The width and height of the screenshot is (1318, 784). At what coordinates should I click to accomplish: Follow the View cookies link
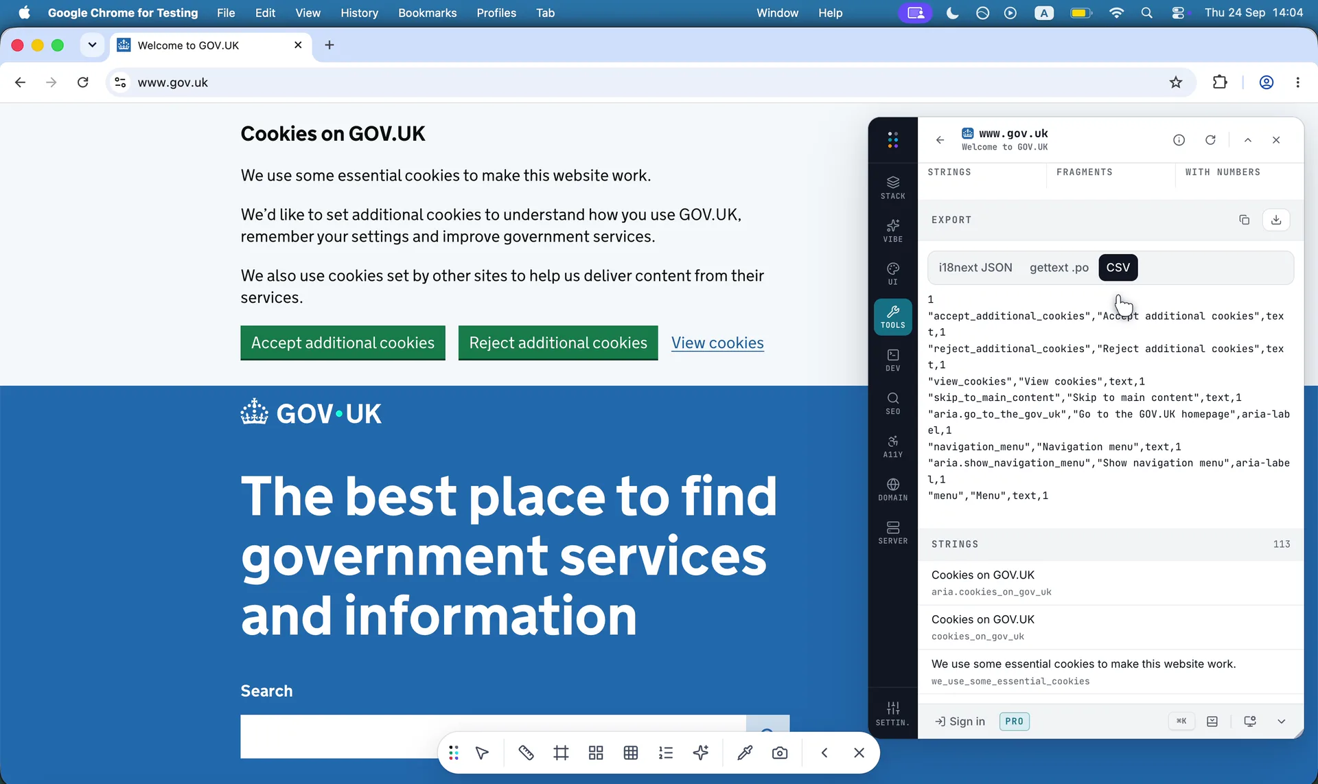point(717,343)
